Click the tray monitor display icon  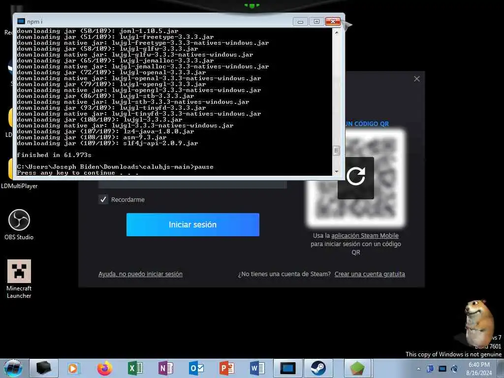(x=442, y=369)
